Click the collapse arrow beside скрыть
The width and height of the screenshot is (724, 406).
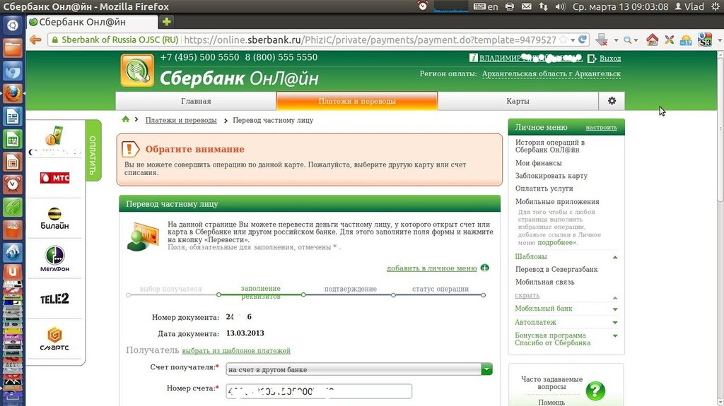[615, 297]
